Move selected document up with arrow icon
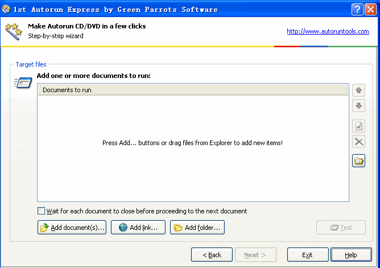 tap(358, 90)
